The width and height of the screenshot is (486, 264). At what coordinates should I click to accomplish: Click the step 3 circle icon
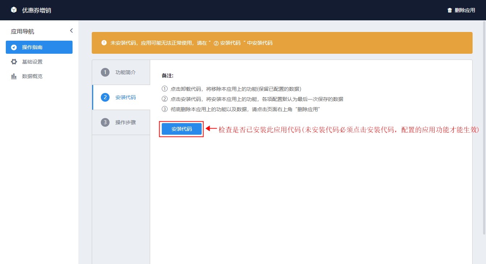point(105,122)
